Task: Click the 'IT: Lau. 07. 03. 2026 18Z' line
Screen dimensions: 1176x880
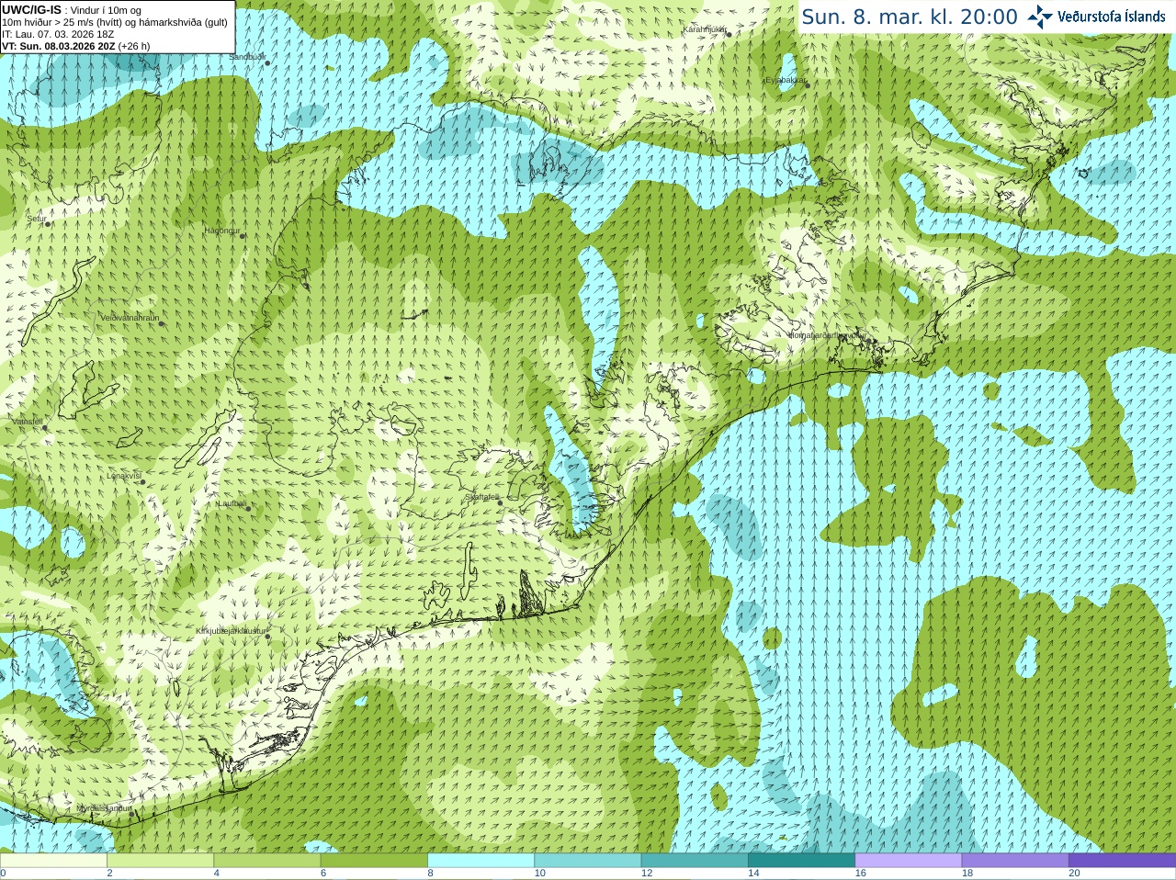Action: [58, 34]
